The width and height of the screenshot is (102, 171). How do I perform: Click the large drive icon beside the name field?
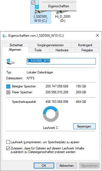click(10, 61)
